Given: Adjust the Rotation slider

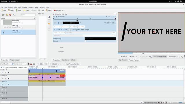Looking at the screenshot, I should [x=84, y=36].
